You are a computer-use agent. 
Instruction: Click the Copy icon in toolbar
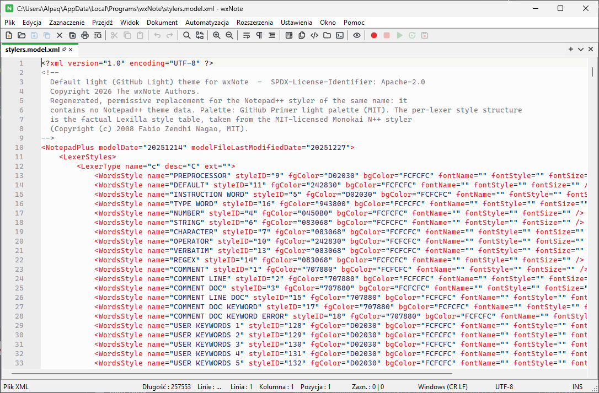click(127, 35)
